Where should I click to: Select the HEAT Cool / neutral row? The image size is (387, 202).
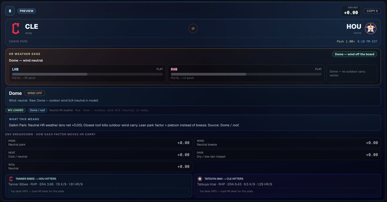click(99, 155)
